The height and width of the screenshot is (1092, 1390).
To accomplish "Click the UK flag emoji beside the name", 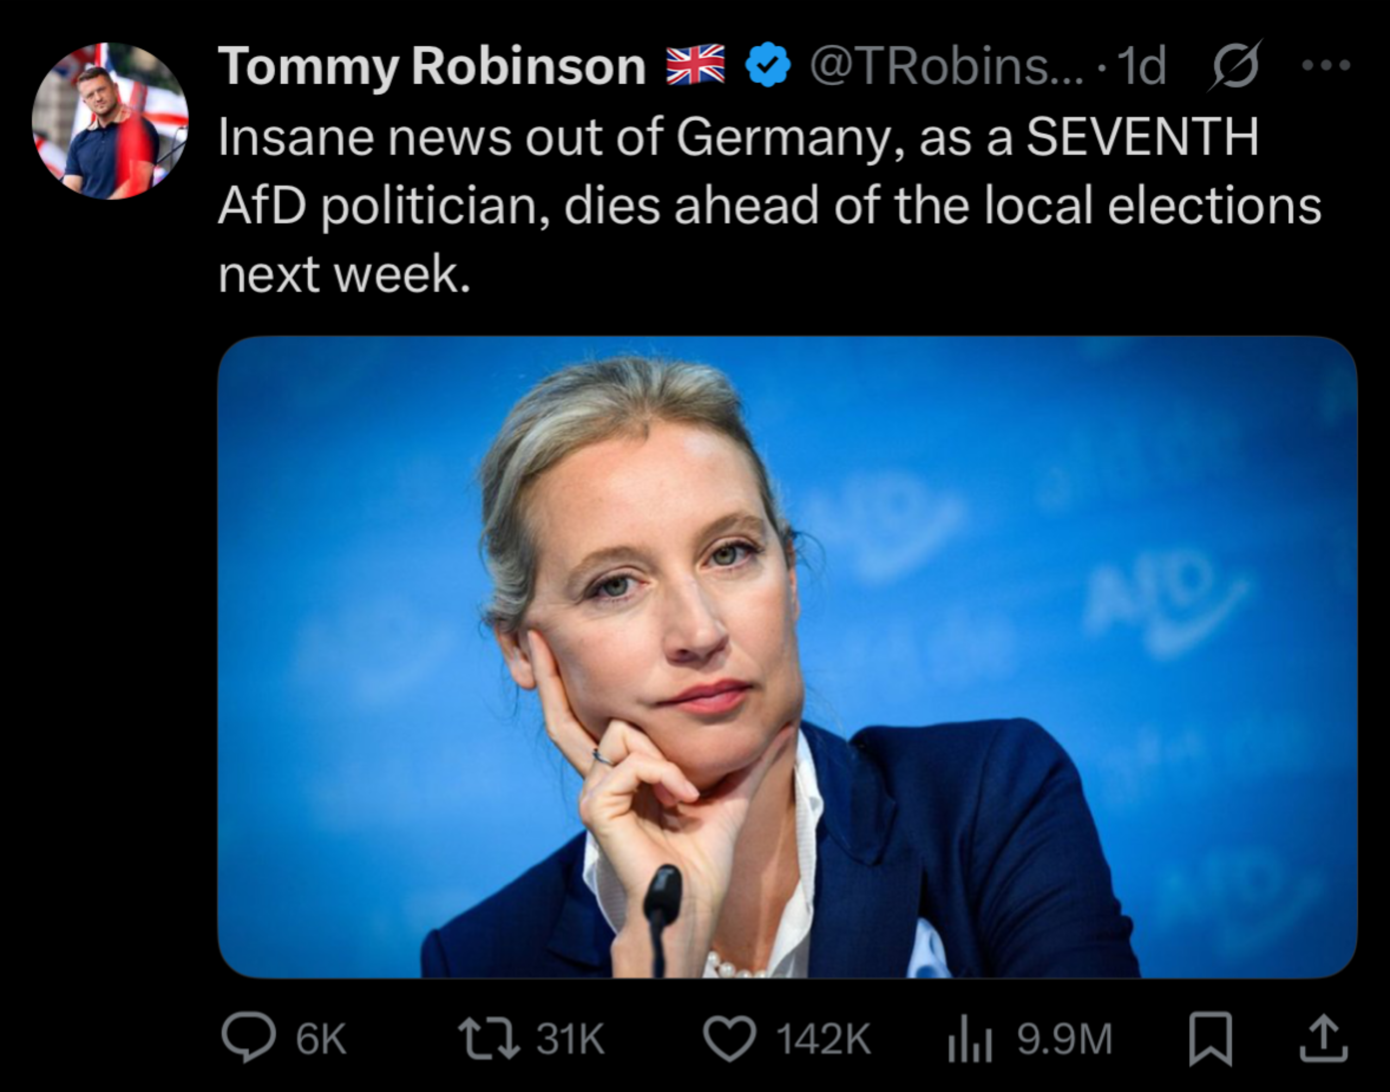I will tap(696, 65).
